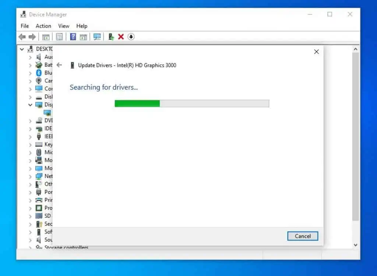This screenshot has height=276, width=377.
Task: Open the Help menu
Action: pos(82,26)
